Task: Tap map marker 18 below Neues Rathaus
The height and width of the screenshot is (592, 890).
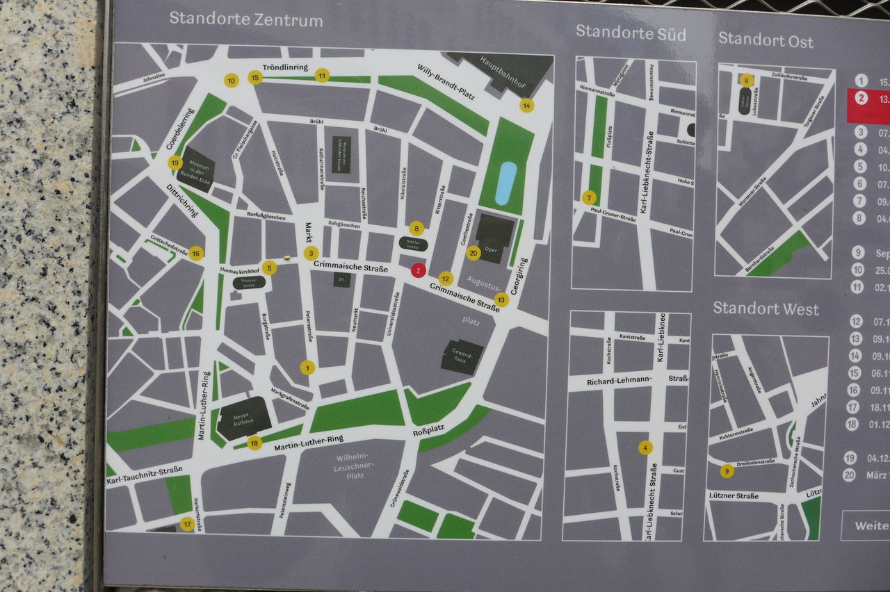Action: [254, 443]
